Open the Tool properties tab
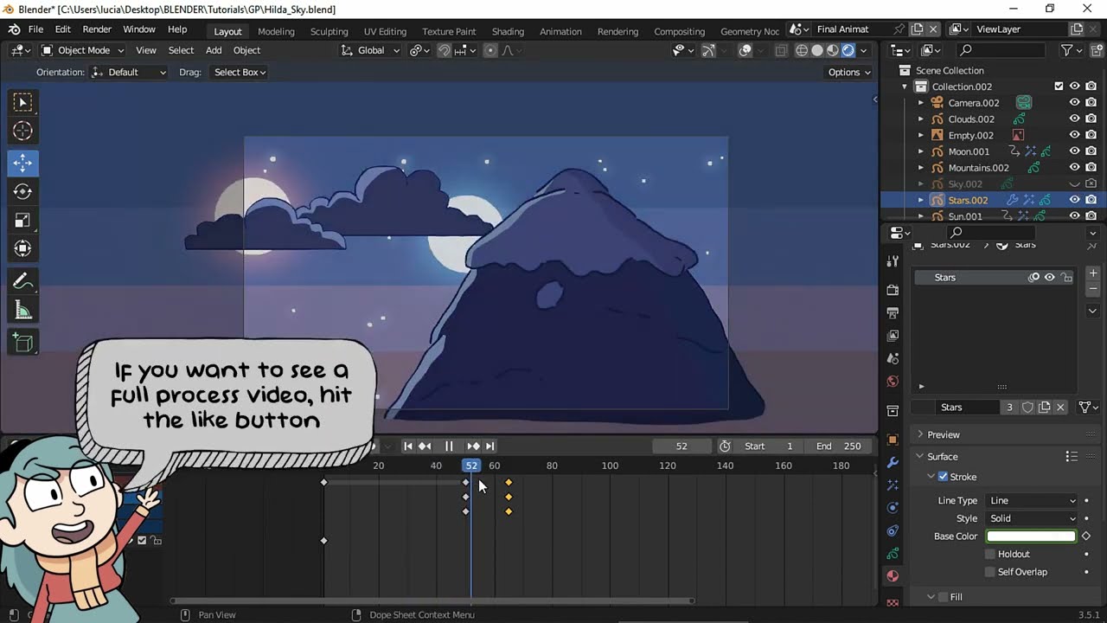Screen dimensions: 1107x623 893,261
